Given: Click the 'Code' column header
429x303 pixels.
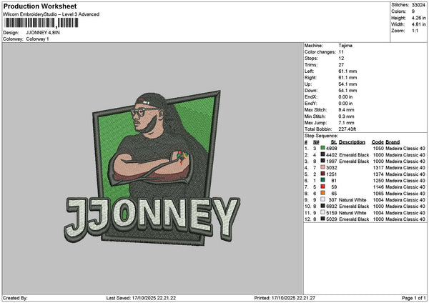Looking at the screenshot, I should 378,142.
